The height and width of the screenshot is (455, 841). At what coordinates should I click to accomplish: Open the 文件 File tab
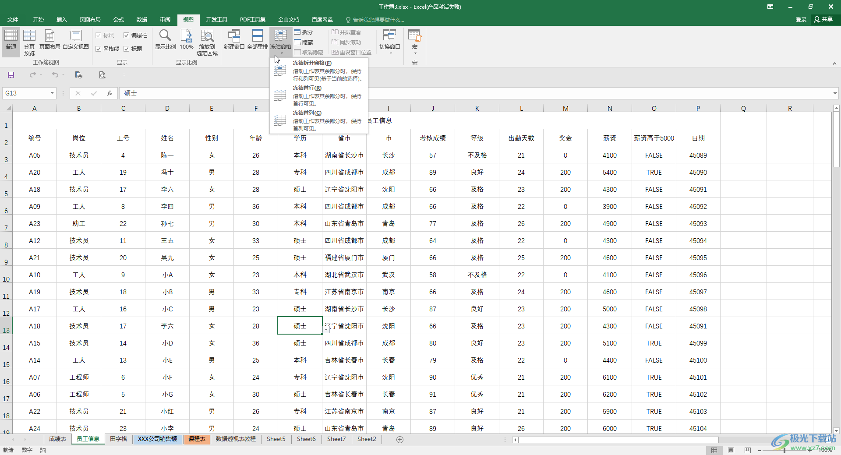coord(13,20)
